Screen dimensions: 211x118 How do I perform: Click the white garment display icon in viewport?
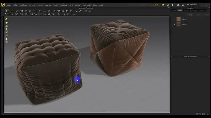click(6, 23)
